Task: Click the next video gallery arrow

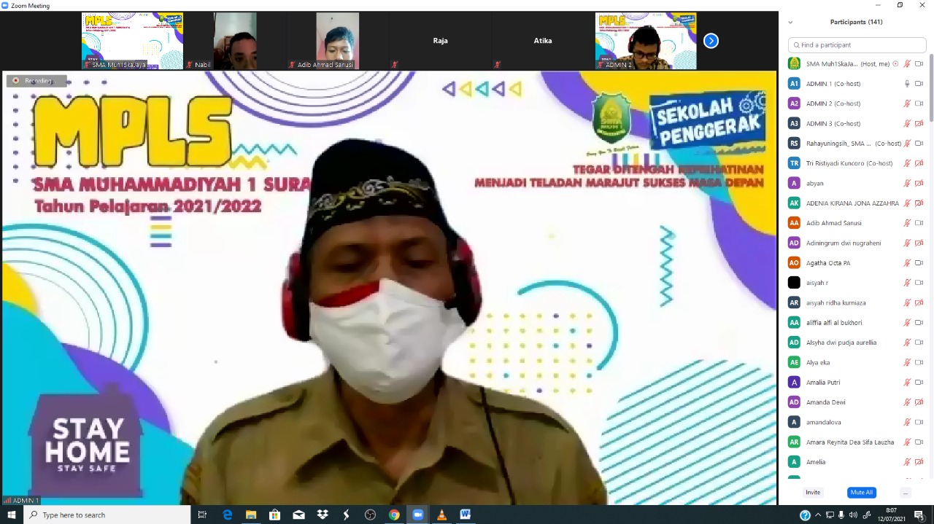Action: (711, 41)
